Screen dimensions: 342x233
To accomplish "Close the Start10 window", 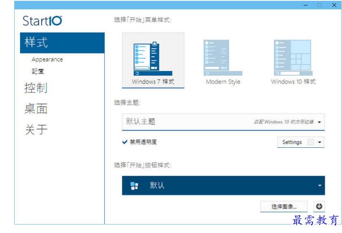I will (x=334, y=5).
